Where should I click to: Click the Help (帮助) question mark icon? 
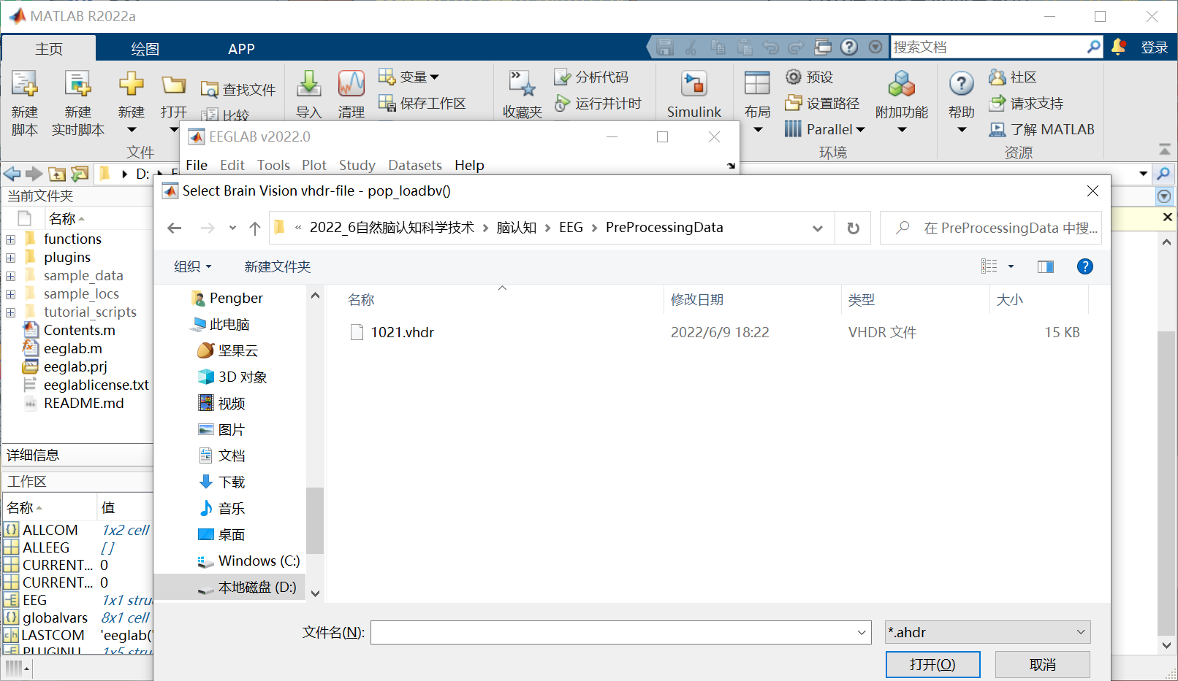(x=962, y=84)
